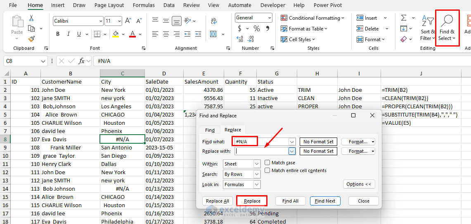Open Cell Styles menu
Screen dimensions: 471x224
(298, 39)
